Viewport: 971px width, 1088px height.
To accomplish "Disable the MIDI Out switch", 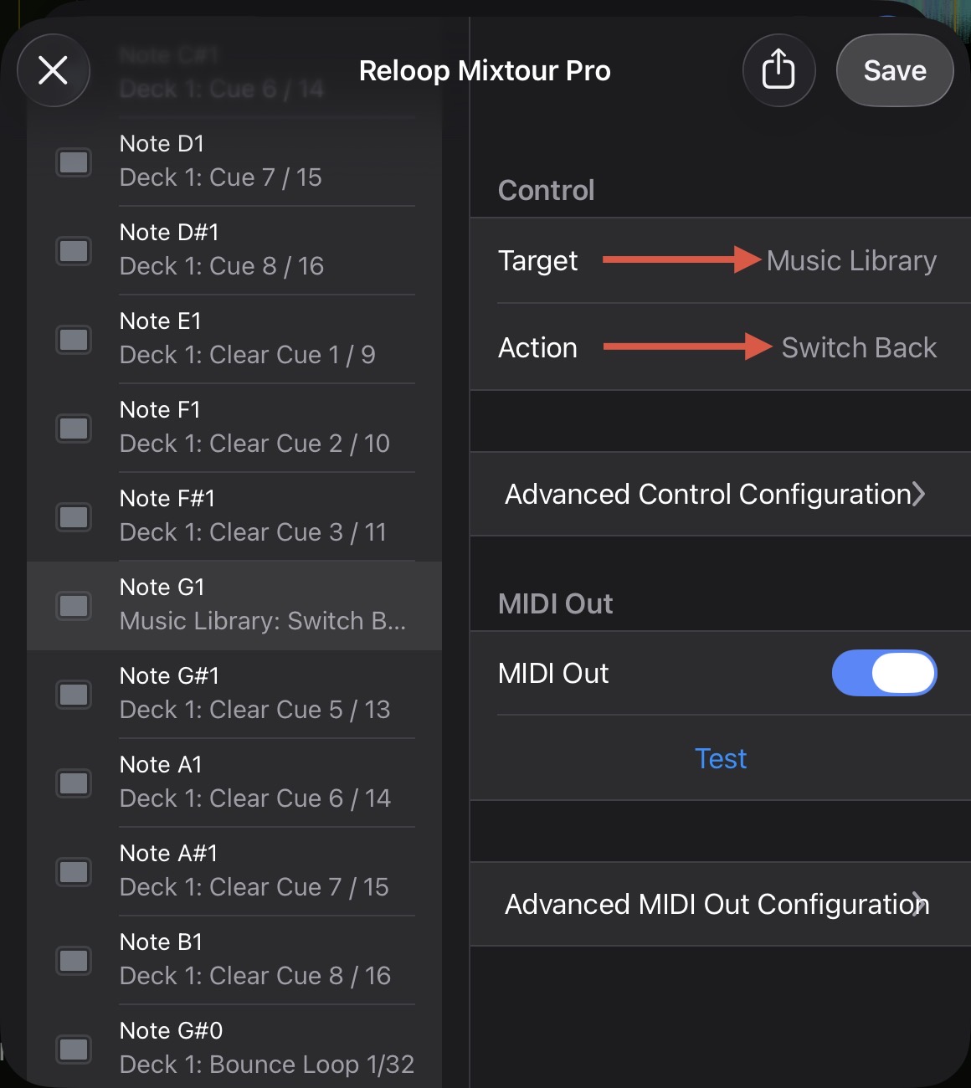I will (884, 673).
